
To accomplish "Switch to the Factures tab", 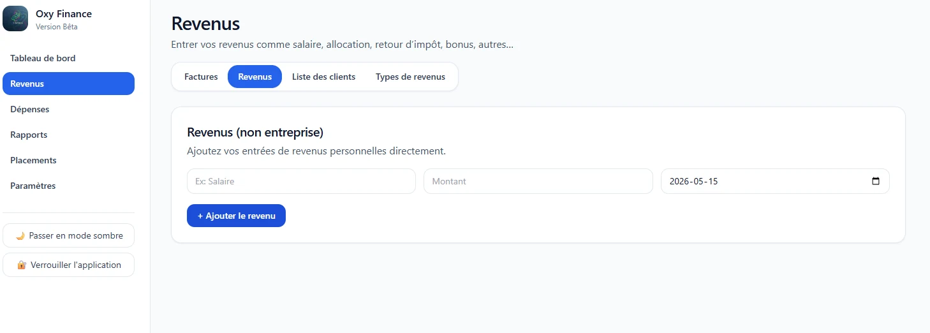I will 201,77.
